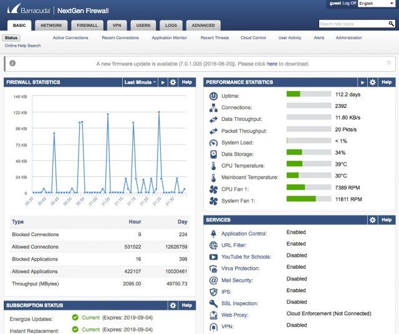Click the Data Storage disk icon
The width and height of the screenshot is (399, 334).
(213, 154)
